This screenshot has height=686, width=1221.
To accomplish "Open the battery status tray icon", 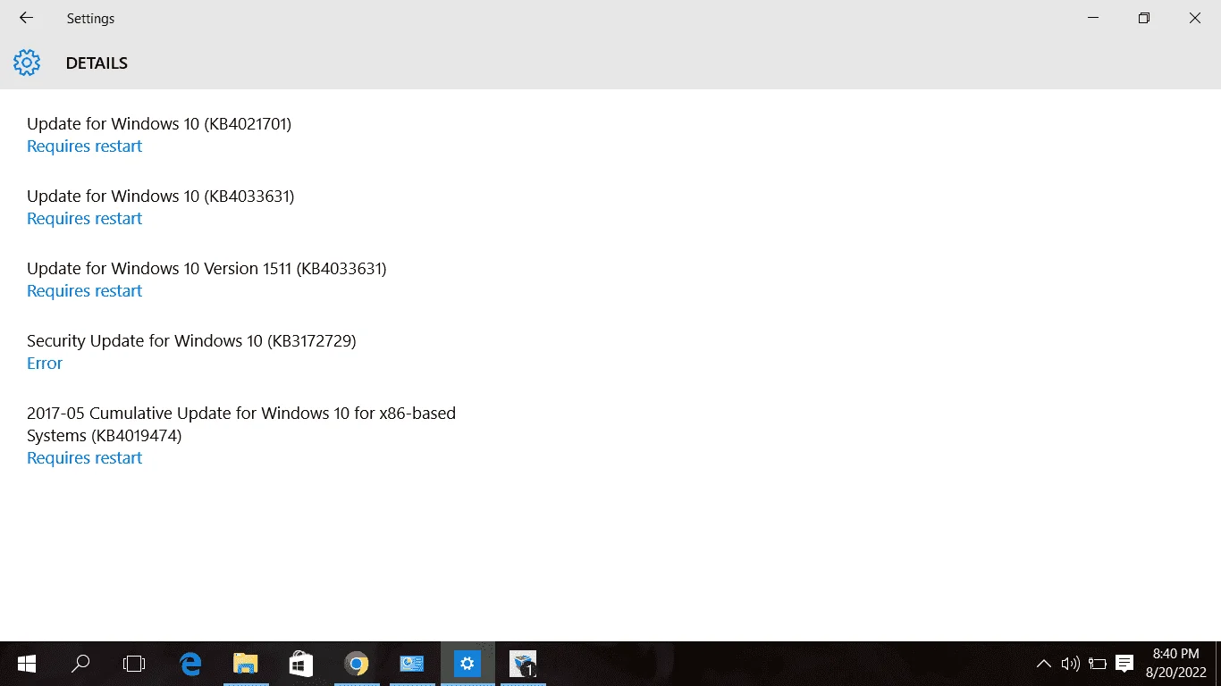I will [1097, 664].
